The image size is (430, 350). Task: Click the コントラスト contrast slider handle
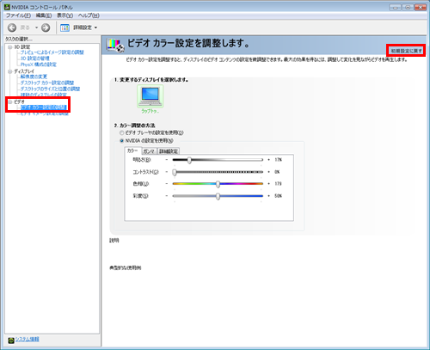(175, 172)
